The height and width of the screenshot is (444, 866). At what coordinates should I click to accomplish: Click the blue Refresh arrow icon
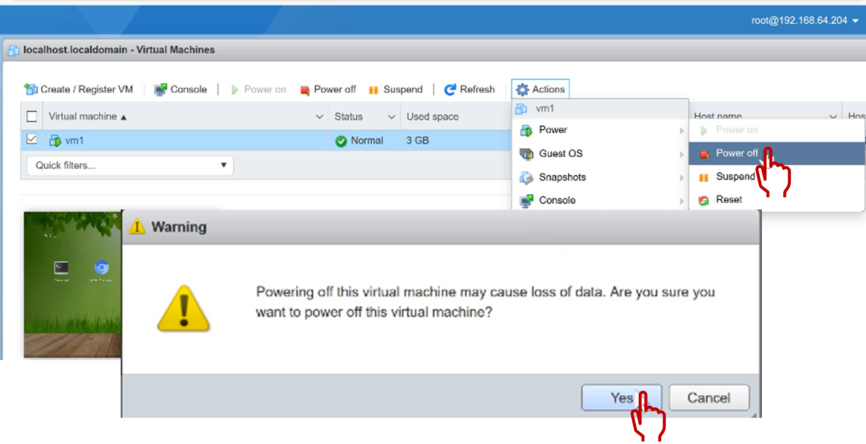point(450,89)
